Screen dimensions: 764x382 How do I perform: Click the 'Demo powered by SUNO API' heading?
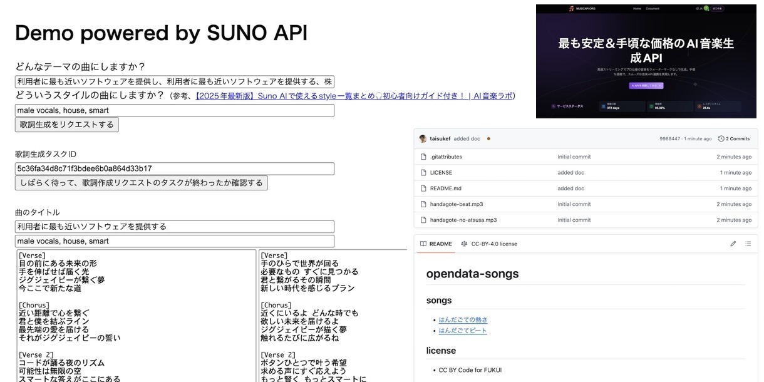click(x=161, y=33)
